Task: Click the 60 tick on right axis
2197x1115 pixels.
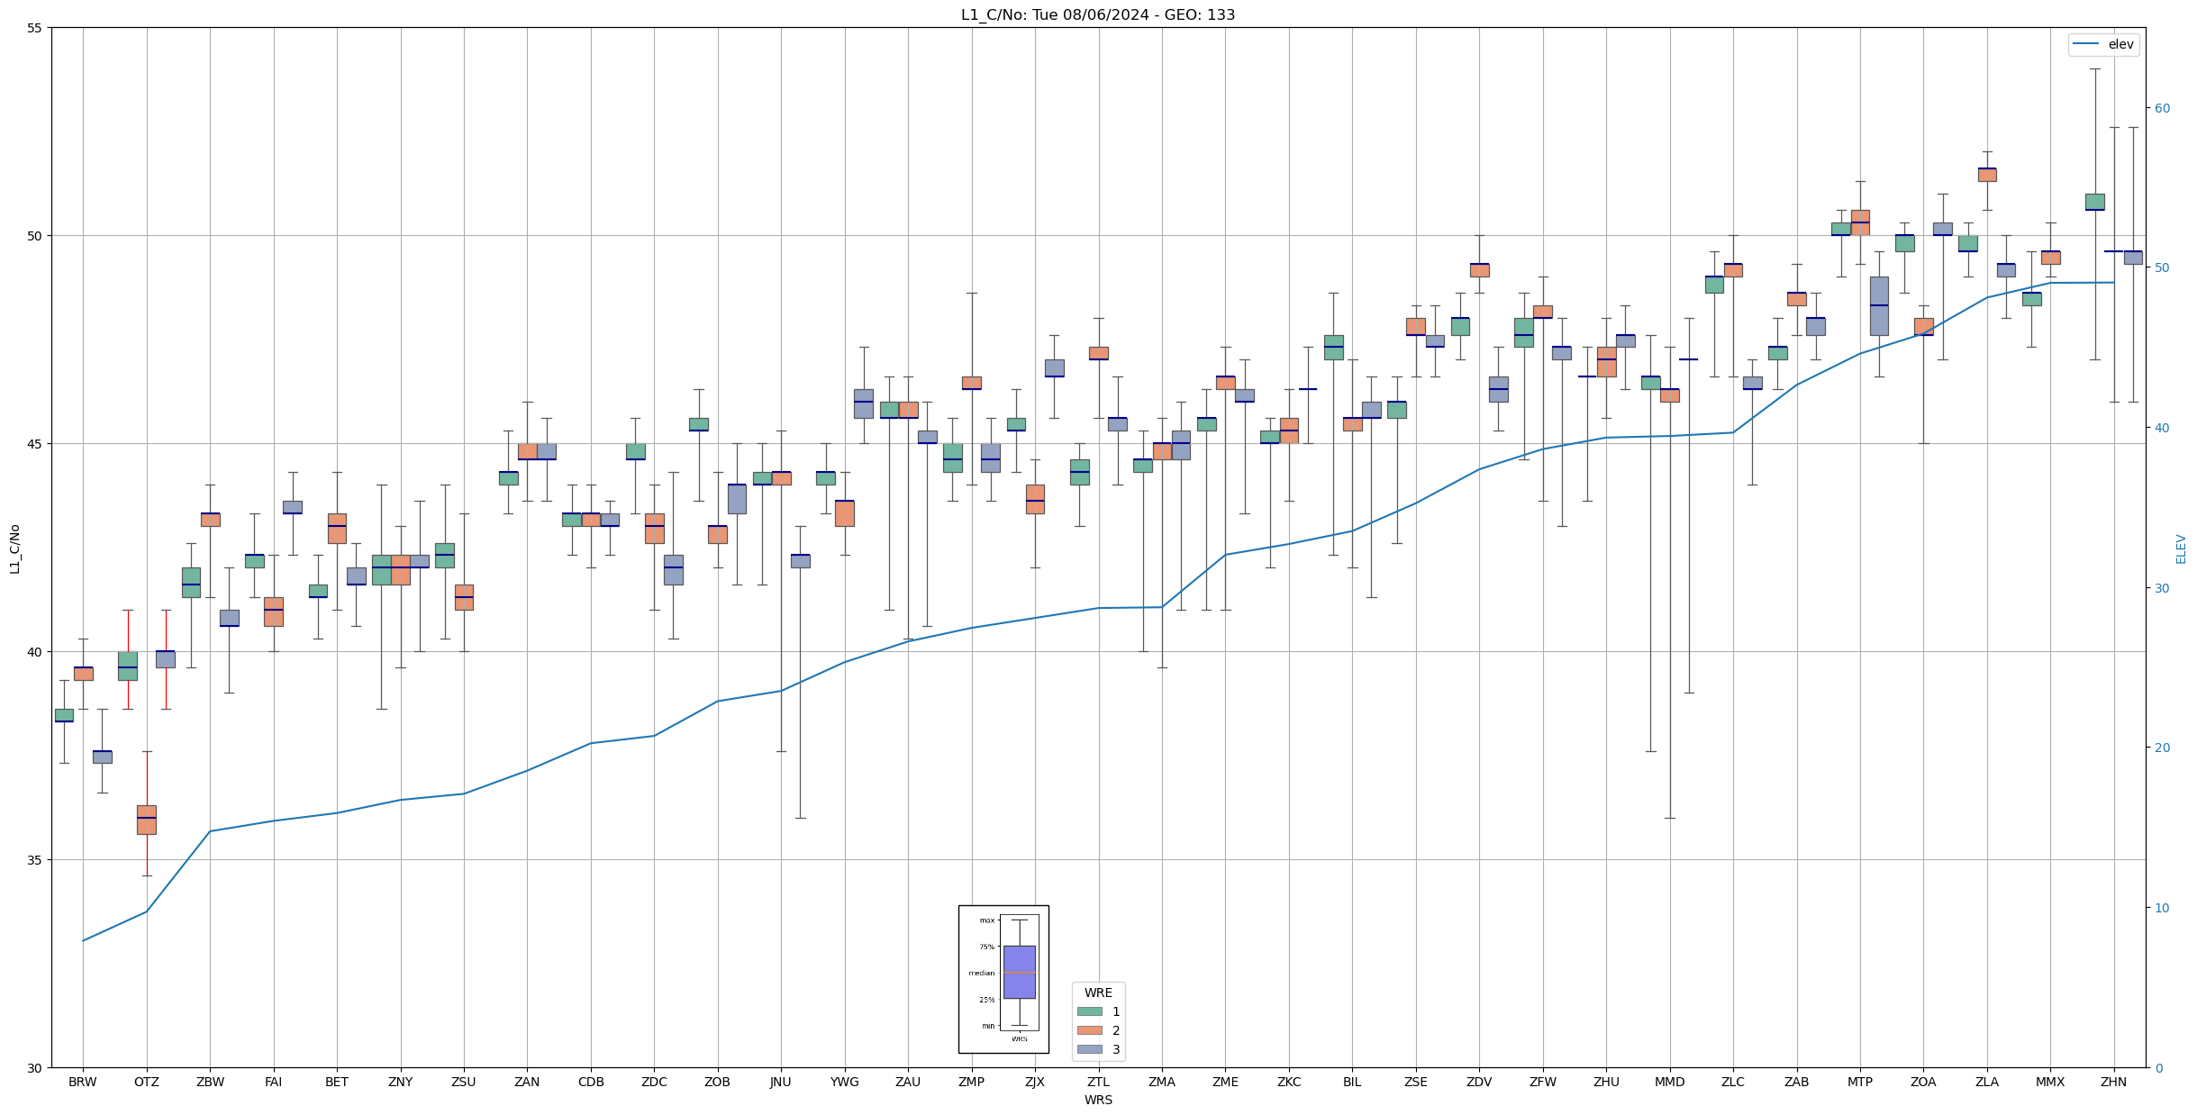Action: (x=2161, y=108)
